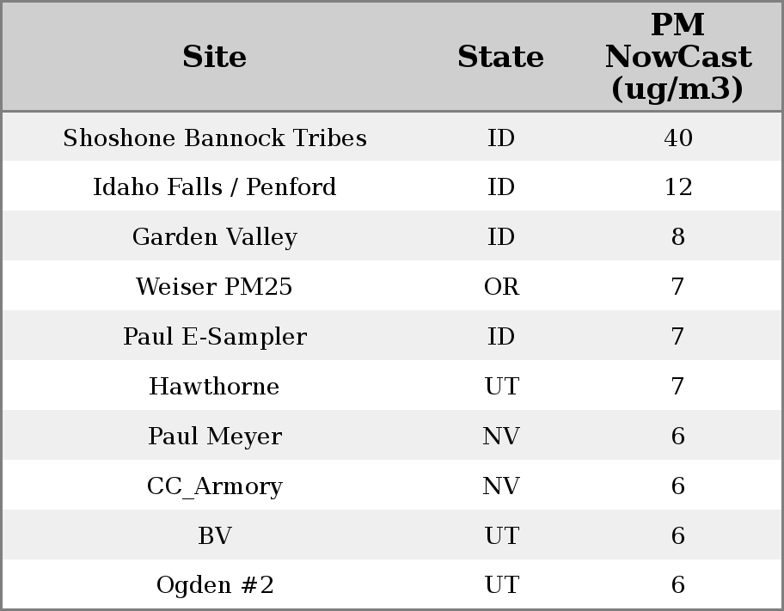Click the NowCast value 40
The image size is (784, 611).
point(677,138)
